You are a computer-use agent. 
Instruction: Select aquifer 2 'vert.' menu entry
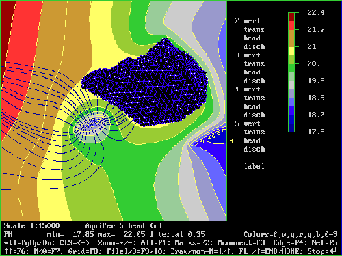pyautogui.click(x=254, y=21)
